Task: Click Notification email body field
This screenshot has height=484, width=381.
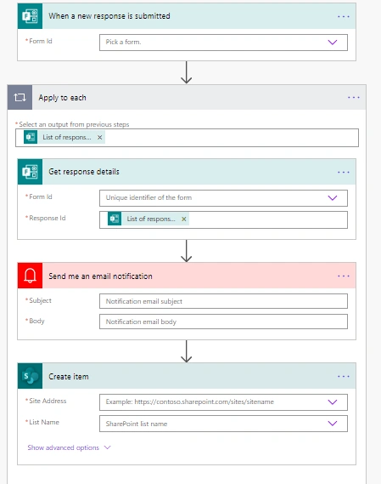Action: [x=223, y=322]
